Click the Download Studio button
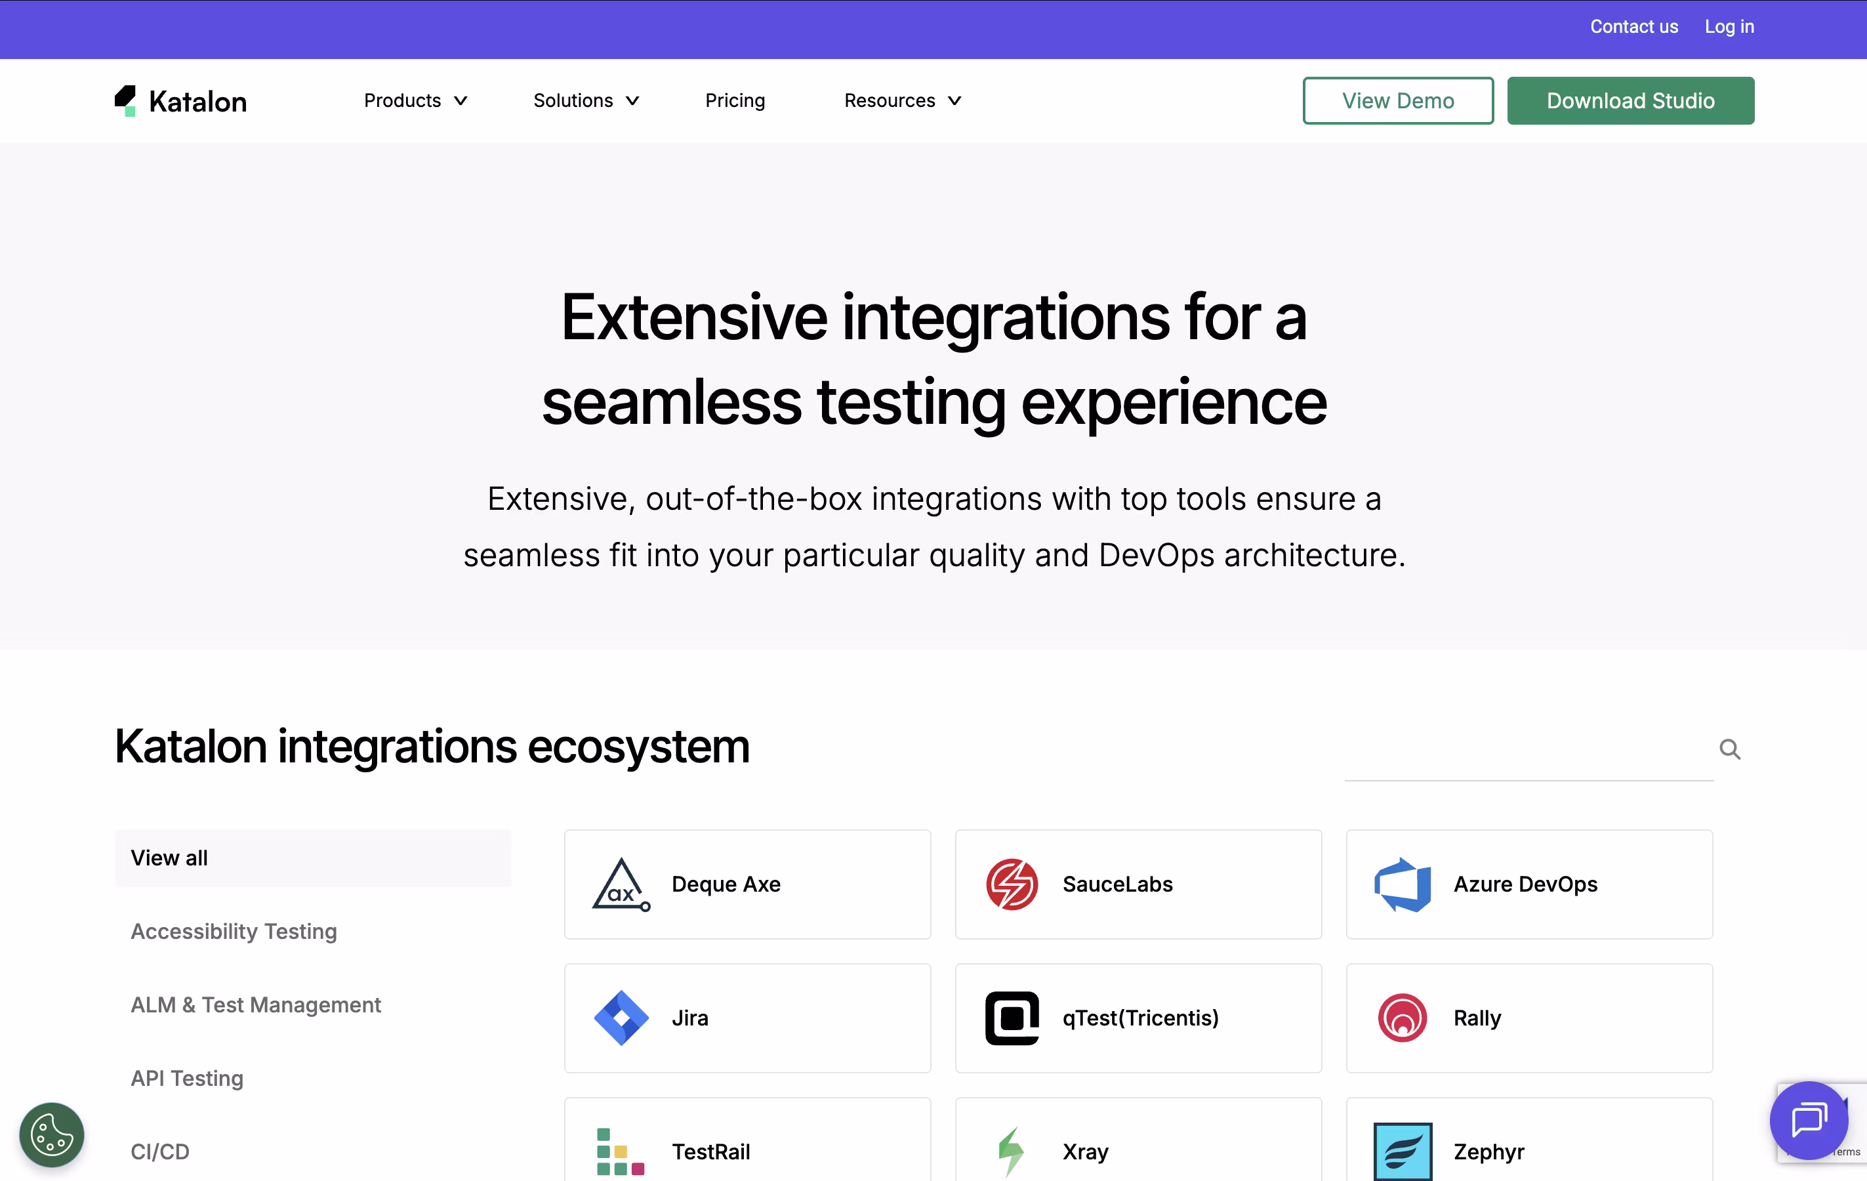Image resolution: width=1867 pixels, height=1181 pixels. (1630, 101)
